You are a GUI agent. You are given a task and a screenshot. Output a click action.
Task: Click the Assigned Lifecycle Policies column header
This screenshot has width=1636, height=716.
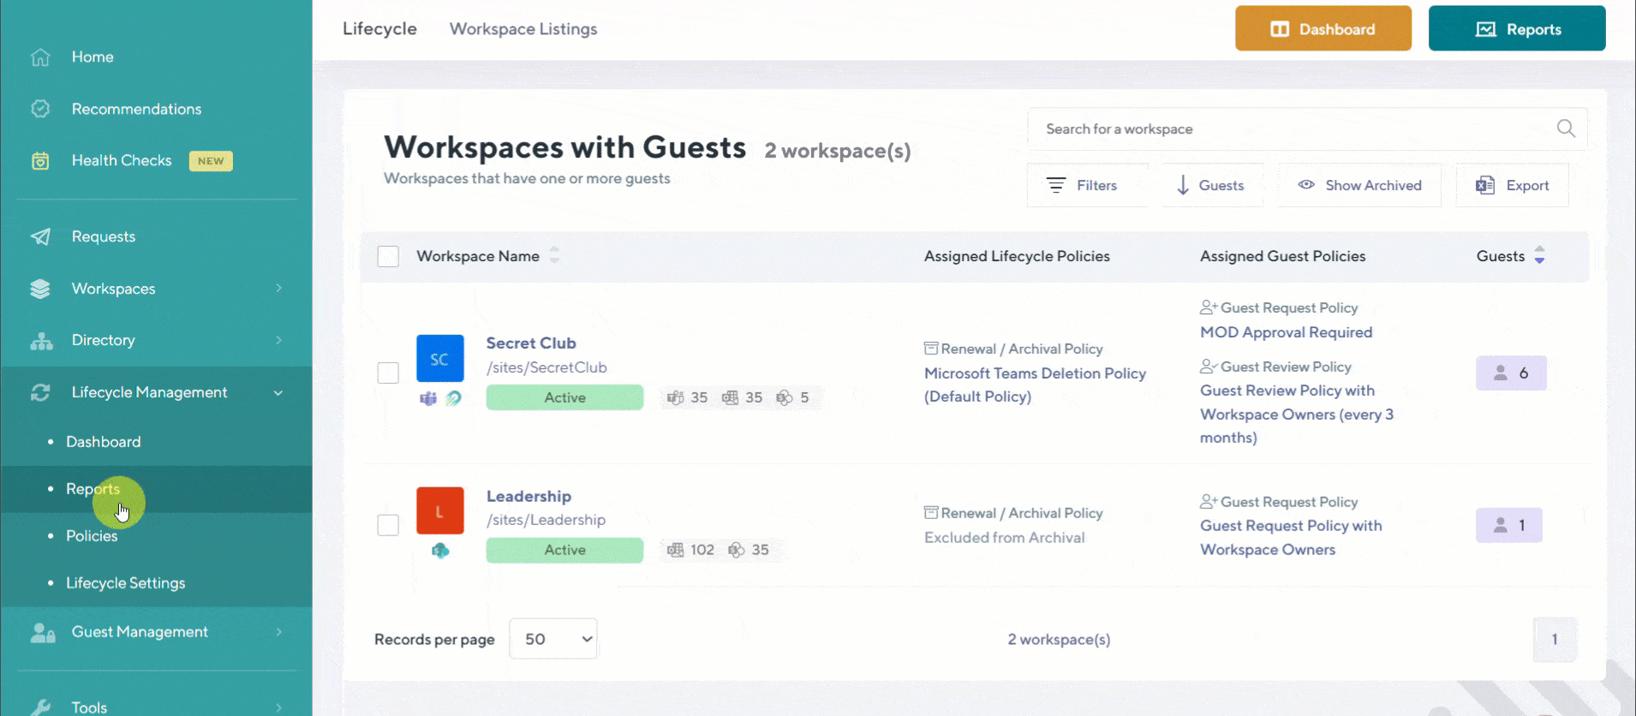tap(1017, 256)
